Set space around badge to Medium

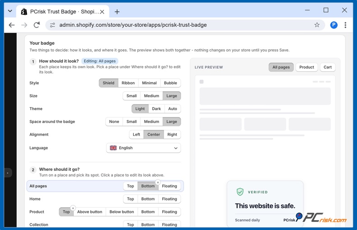(x=151, y=122)
